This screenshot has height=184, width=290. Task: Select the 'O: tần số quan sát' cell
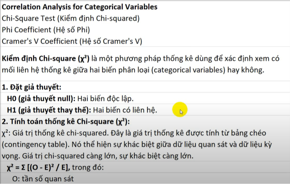click(43, 179)
